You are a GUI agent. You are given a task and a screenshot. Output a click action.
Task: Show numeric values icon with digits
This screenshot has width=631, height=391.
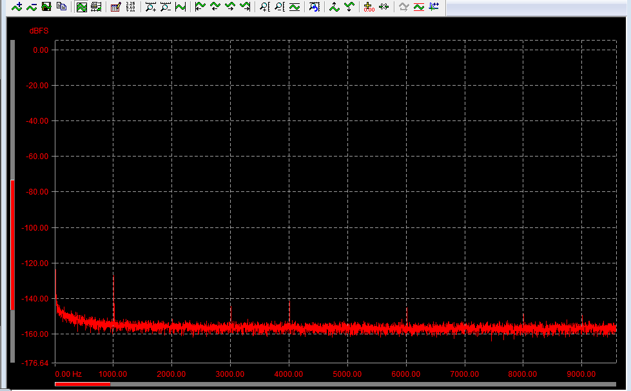(130, 7)
